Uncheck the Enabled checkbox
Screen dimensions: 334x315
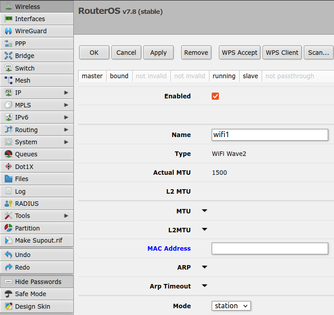coord(215,96)
